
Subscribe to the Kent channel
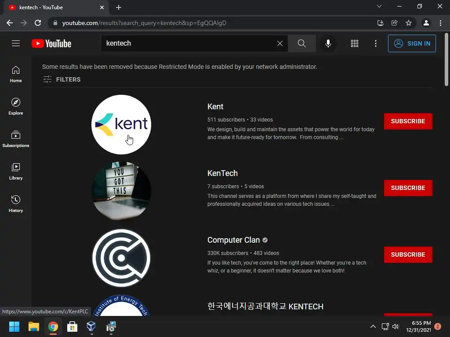(x=408, y=121)
